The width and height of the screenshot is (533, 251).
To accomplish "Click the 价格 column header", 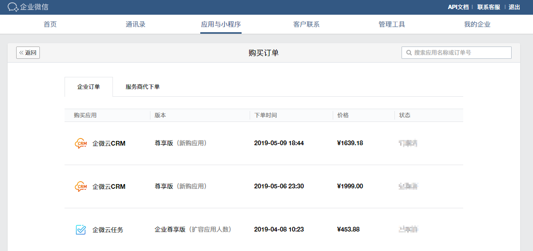I will [x=343, y=115].
